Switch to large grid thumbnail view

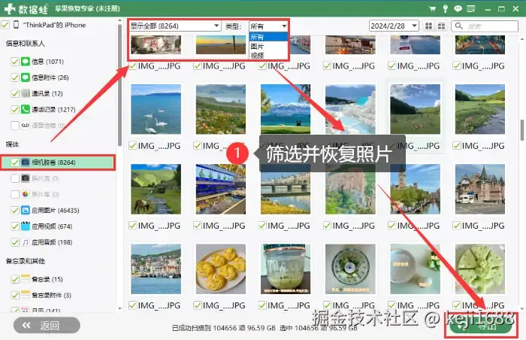[429, 26]
